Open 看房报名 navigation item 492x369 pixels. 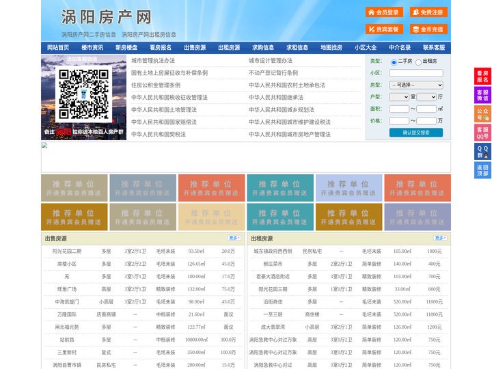click(161, 48)
